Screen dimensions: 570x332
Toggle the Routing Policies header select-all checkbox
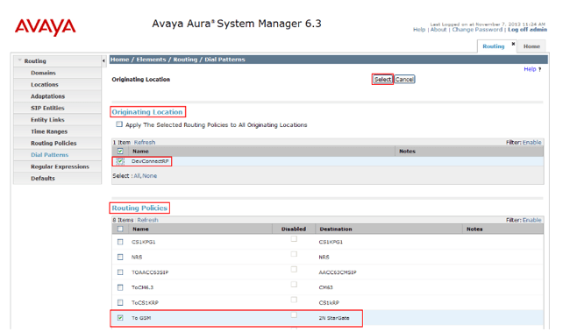(120, 229)
